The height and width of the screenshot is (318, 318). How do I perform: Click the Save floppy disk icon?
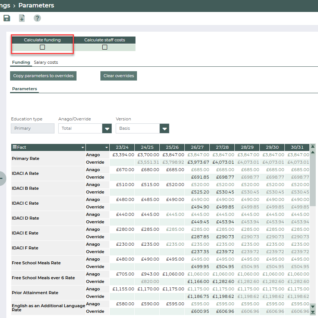7,18
